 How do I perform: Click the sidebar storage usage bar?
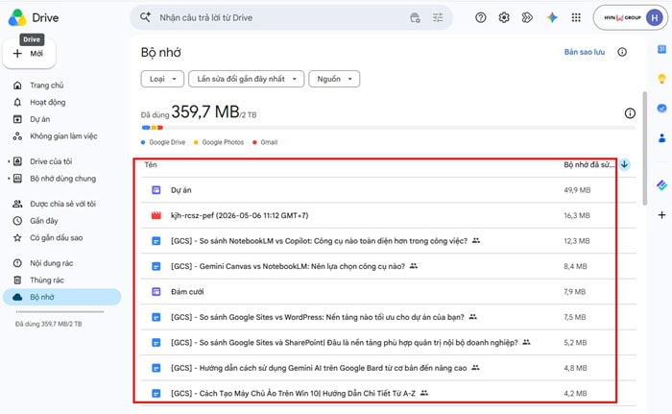click(x=60, y=312)
